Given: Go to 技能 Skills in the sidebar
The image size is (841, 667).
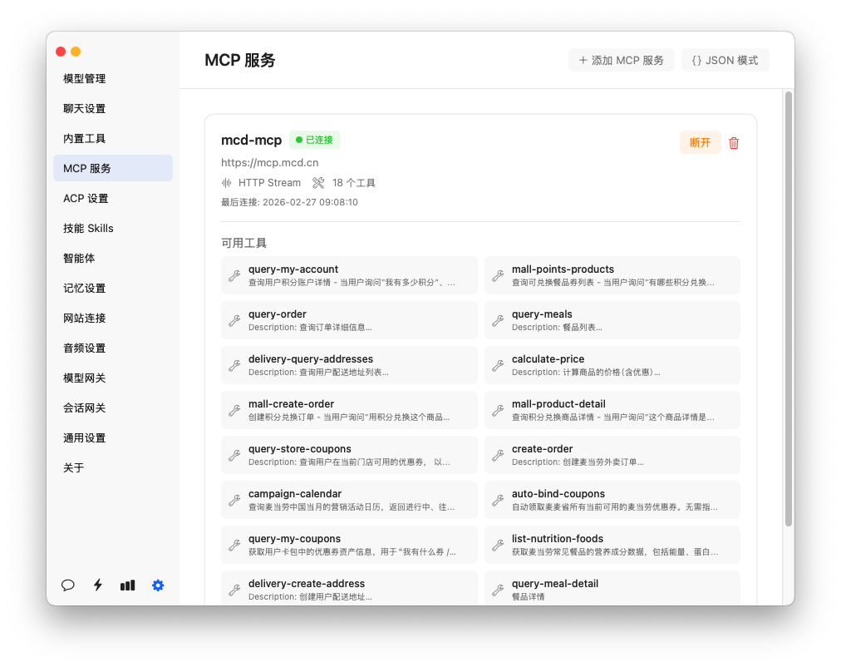Looking at the screenshot, I should (x=88, y=229).
